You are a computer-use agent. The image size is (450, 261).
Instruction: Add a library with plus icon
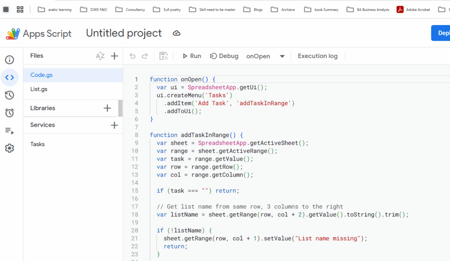click(107, 108)
